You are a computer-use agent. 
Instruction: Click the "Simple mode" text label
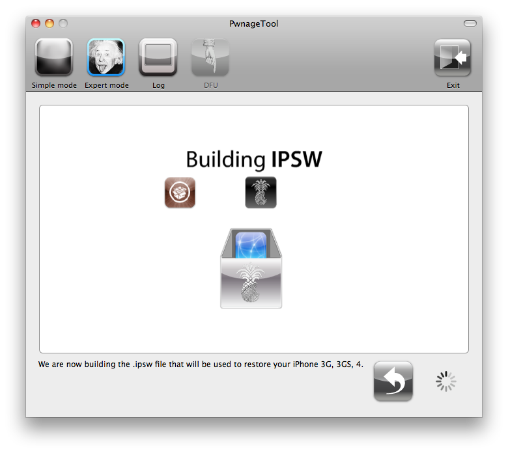(x=54, y=85)
